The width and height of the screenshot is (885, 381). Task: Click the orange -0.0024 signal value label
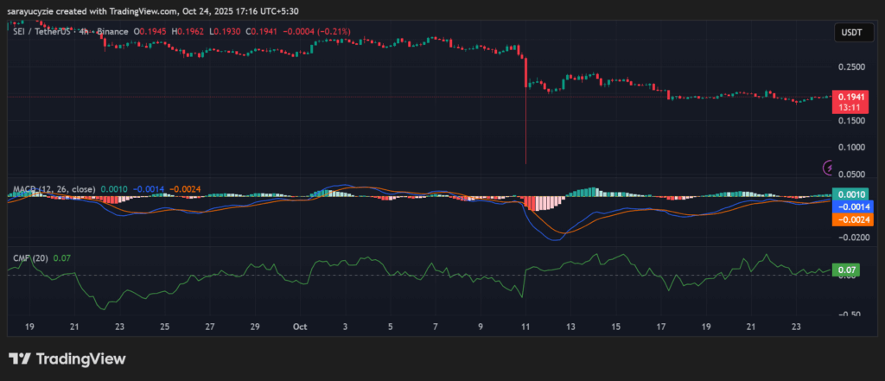[851, 219]
